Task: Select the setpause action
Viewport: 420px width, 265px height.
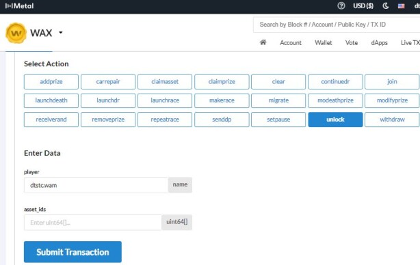Action: 278,120
